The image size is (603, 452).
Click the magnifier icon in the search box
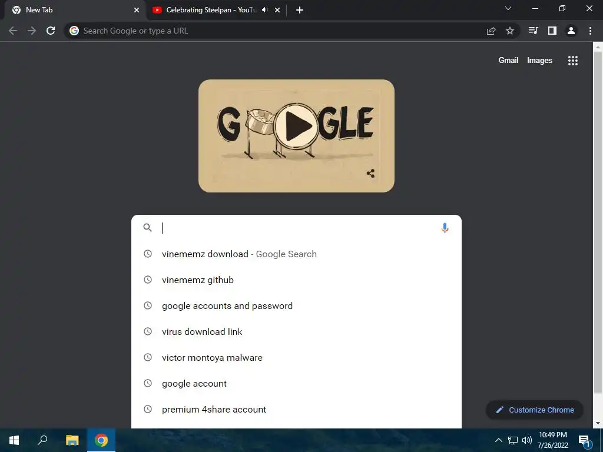[x=148, y=228]
